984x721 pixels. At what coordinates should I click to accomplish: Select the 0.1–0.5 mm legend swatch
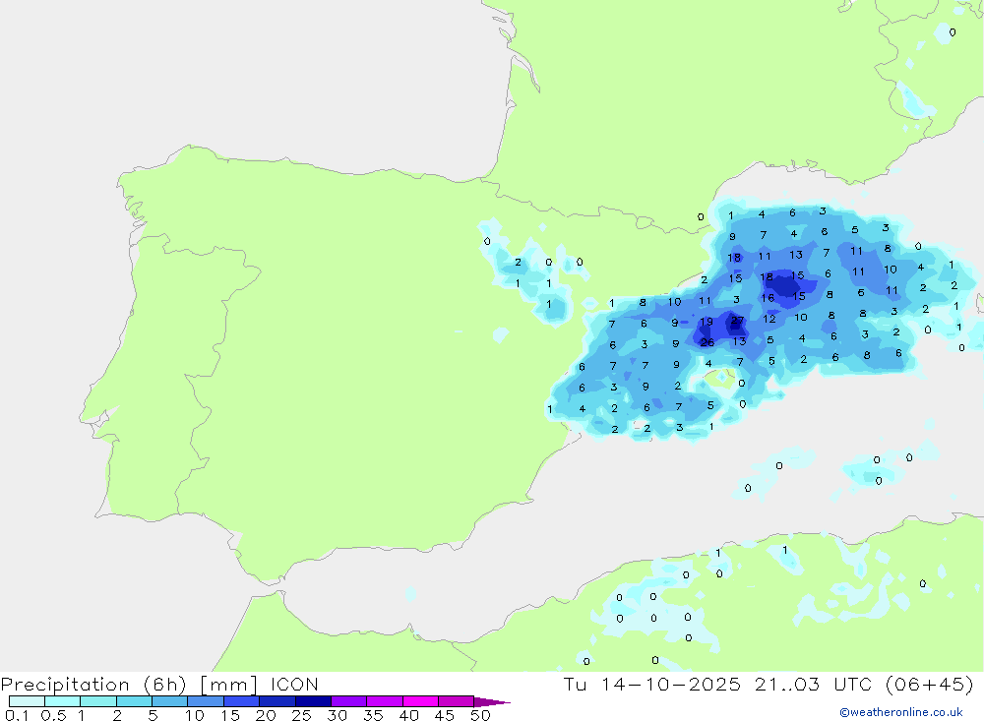(27, 701)
